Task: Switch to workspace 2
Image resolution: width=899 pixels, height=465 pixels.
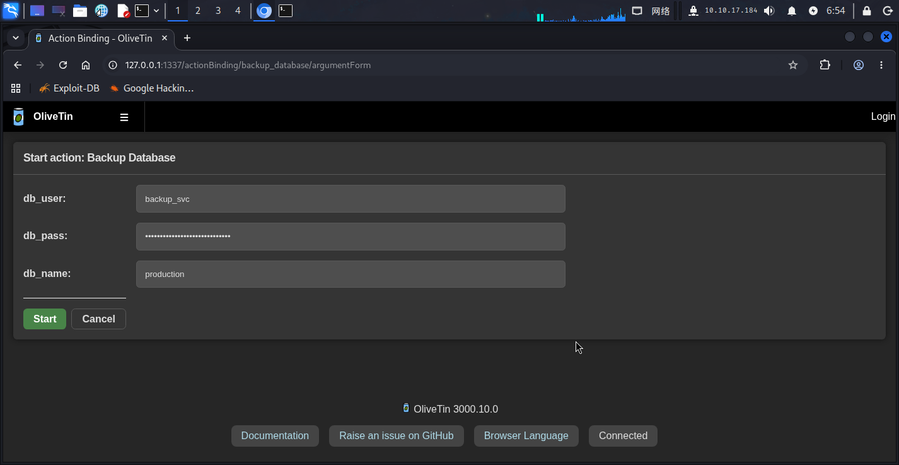Action: point(198,11)
